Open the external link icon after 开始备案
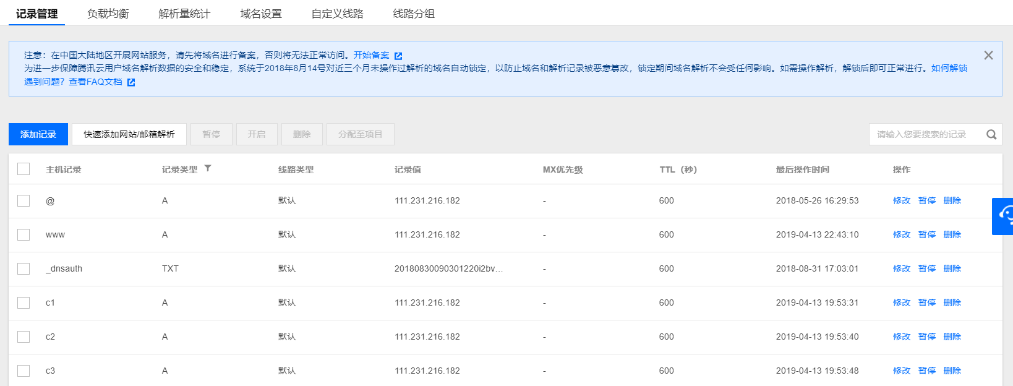 (398, 56)
